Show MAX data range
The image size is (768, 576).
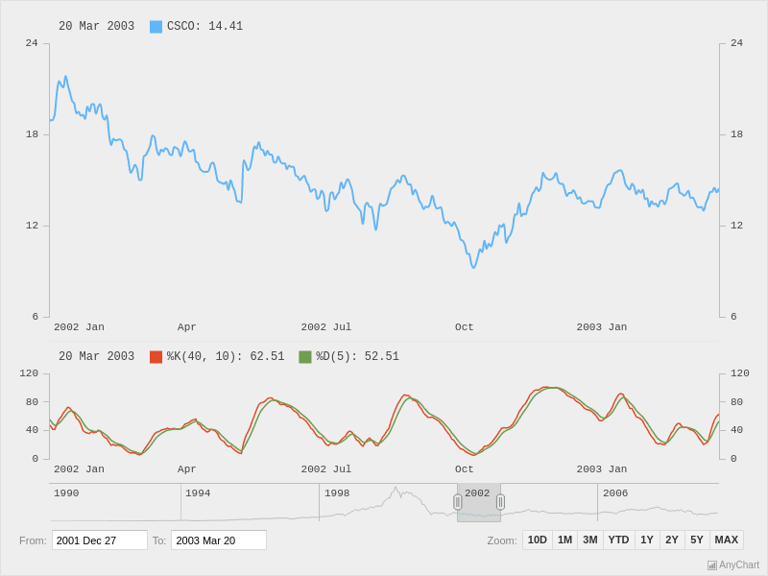point(727,540)
